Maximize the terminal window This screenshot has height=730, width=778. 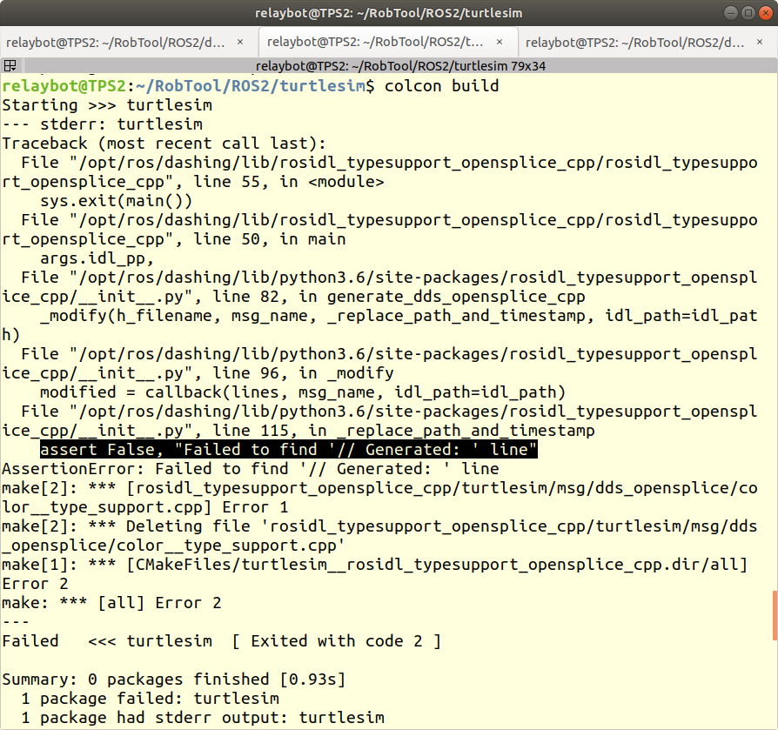pyautogui.click(x=748, y=13)
